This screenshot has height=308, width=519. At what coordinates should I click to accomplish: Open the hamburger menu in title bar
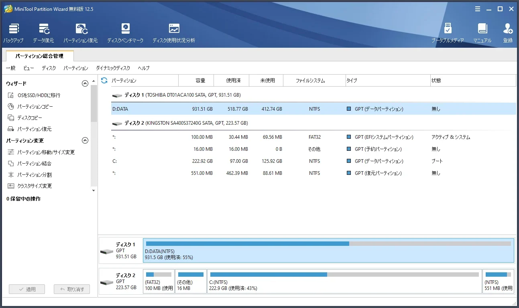478,9
